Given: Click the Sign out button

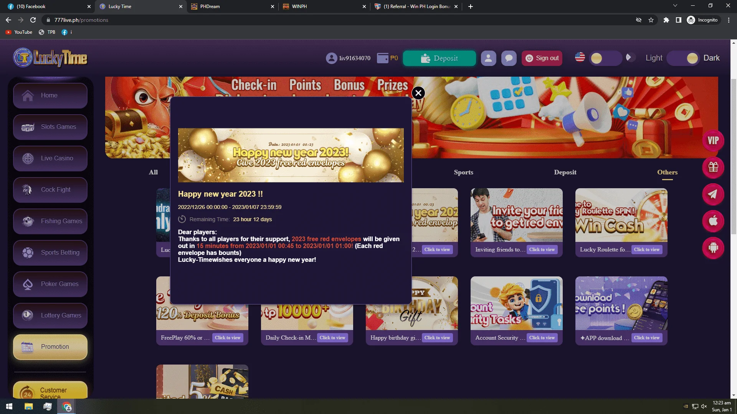Looking at the screenshot, I should pyautogui.click(x=542, y=58).
